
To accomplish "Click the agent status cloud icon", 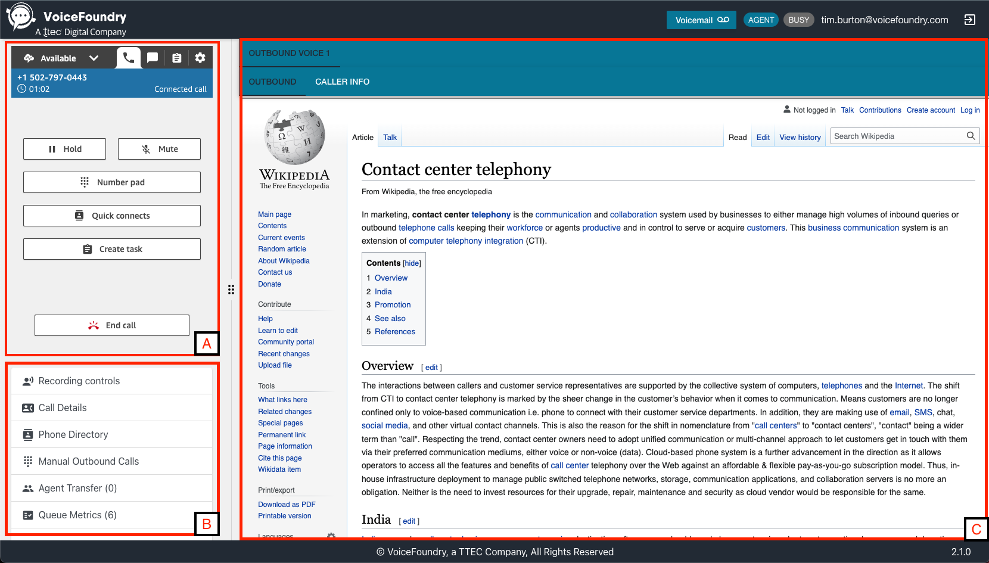I will click(29, 58).
